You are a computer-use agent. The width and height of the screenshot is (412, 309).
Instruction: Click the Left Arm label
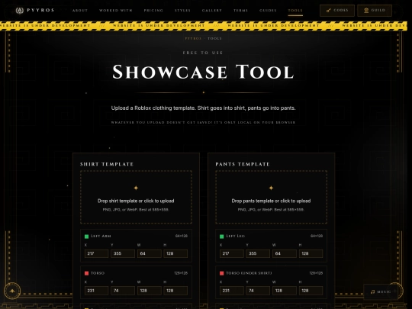[101, 236]
